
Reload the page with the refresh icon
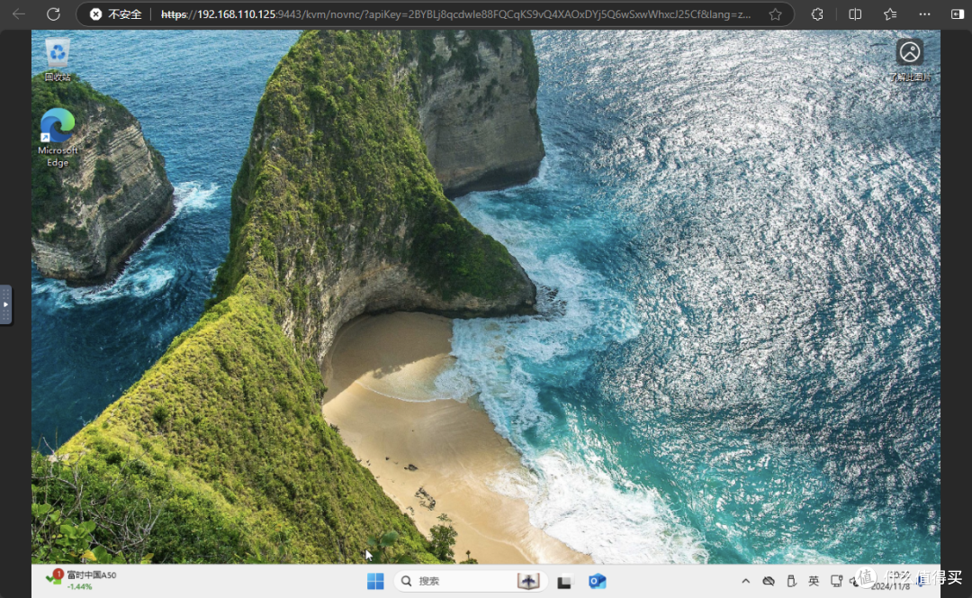pos(53,14)
